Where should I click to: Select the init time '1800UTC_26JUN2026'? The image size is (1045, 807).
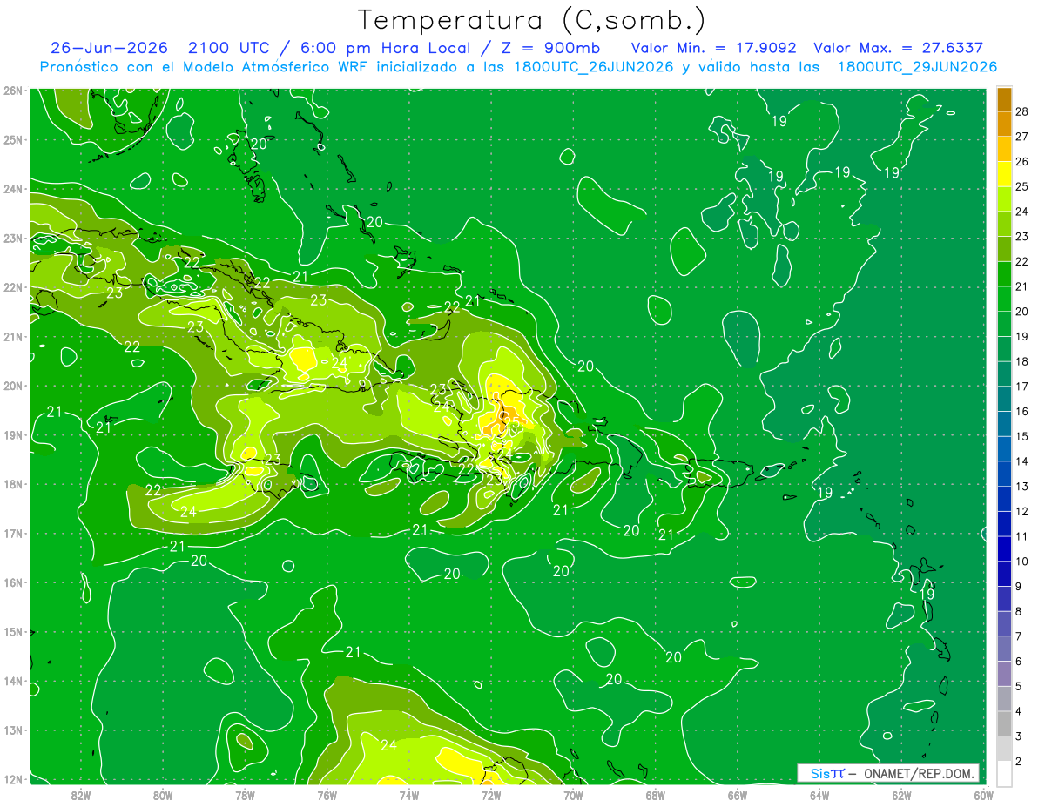[x=593, y=67]
